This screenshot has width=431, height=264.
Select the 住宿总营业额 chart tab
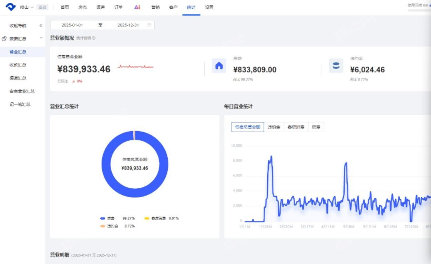[x=248, y=127]
